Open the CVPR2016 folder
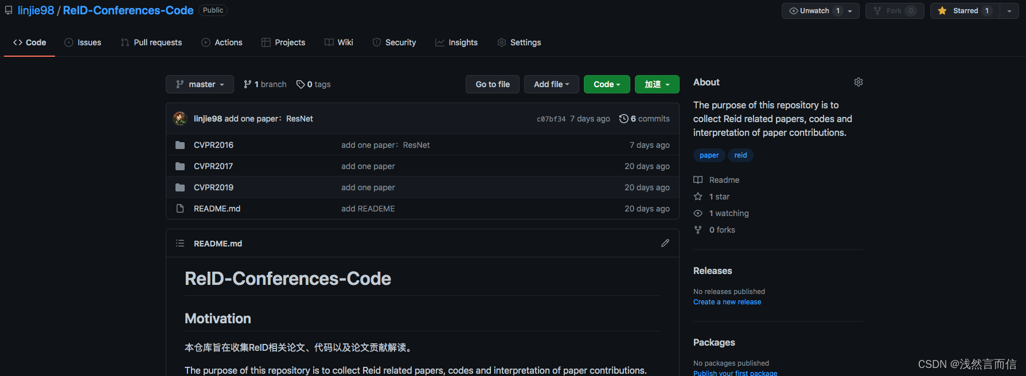This screenshot has width=1026, height=376. click(x=213, y=145)
